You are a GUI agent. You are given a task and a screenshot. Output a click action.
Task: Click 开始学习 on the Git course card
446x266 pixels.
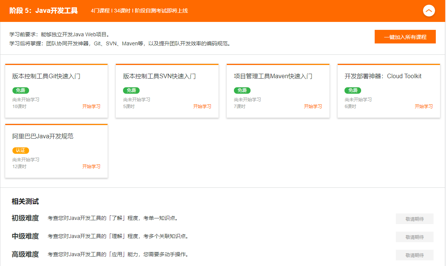pyautogui.click(x=91, y=106)
